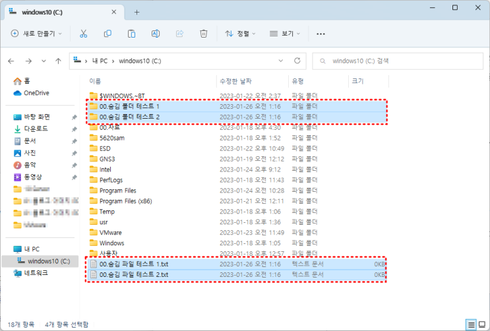Refresh the current folder view
The width and height of the screenshot is (490, 331).
point(297,61)
